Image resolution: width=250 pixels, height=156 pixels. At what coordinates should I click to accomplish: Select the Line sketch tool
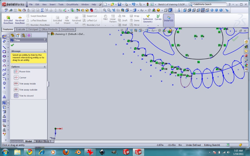[x=4, y=47]
